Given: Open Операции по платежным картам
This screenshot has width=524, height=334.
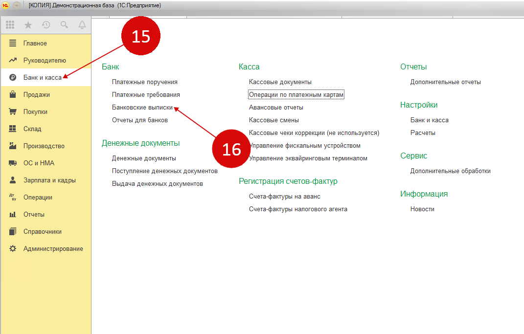Looking at the screenshot, I should pos(296,95).
